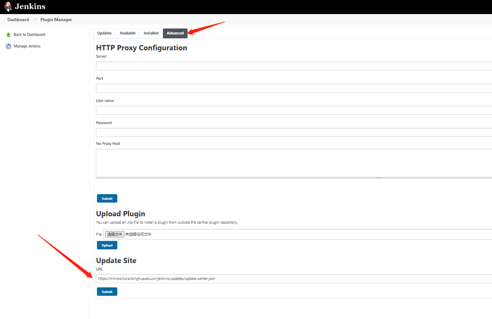Click the Password label

point(104,123)
